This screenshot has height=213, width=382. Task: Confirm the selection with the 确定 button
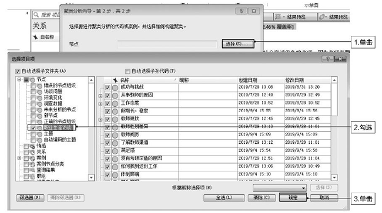pyautogui.click(x=293, y=197)
